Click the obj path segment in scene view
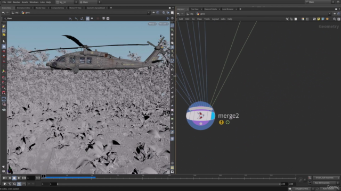This screenshot has width=341, height=191. tap(15, 13)
